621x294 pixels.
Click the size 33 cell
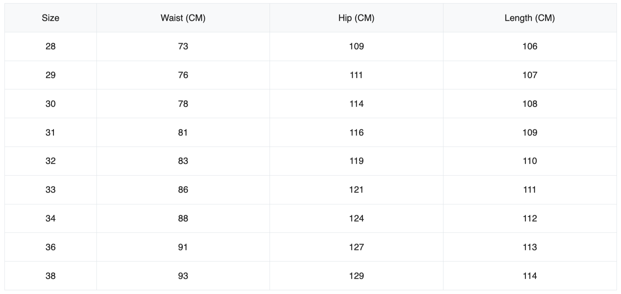50,190
